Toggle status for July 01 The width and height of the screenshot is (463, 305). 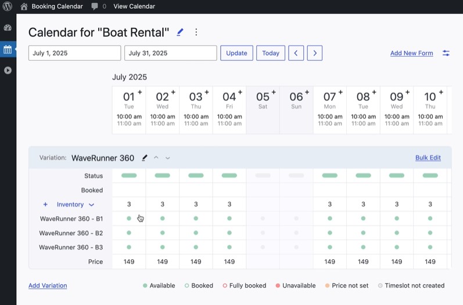tap(129, 176)
